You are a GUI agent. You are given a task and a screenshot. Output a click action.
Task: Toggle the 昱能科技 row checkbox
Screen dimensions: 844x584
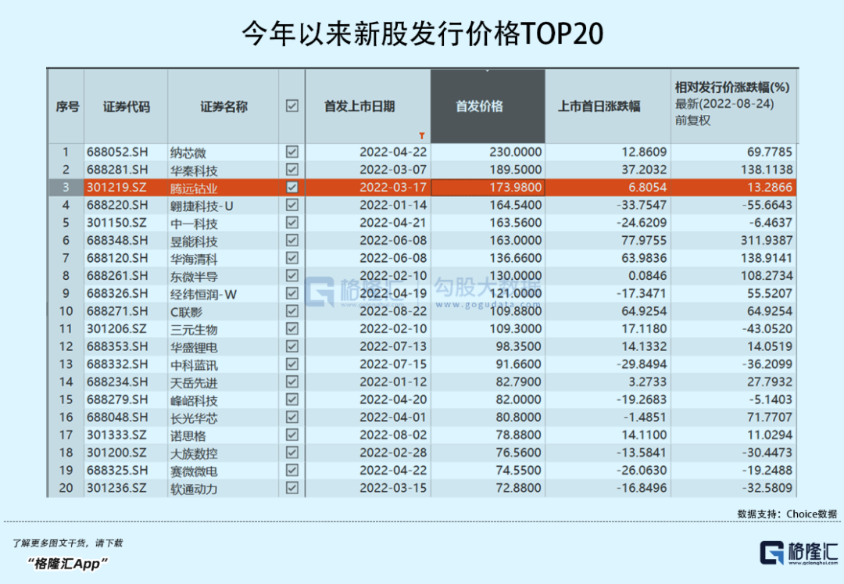[x=291, y=240]
